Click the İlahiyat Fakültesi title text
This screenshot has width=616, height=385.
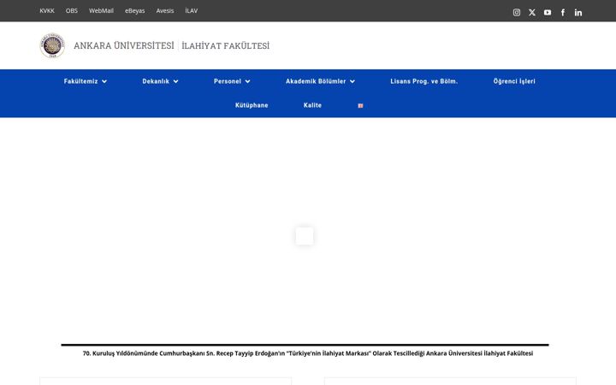click(x=226, y=45)
